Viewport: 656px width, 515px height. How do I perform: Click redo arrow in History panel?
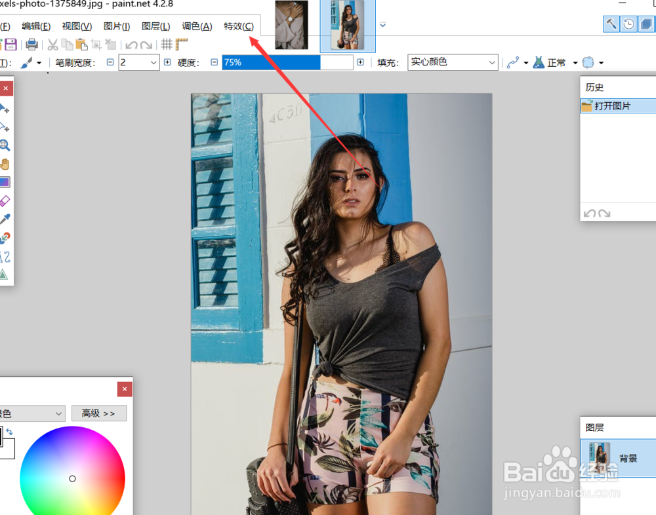pos(604,214)
